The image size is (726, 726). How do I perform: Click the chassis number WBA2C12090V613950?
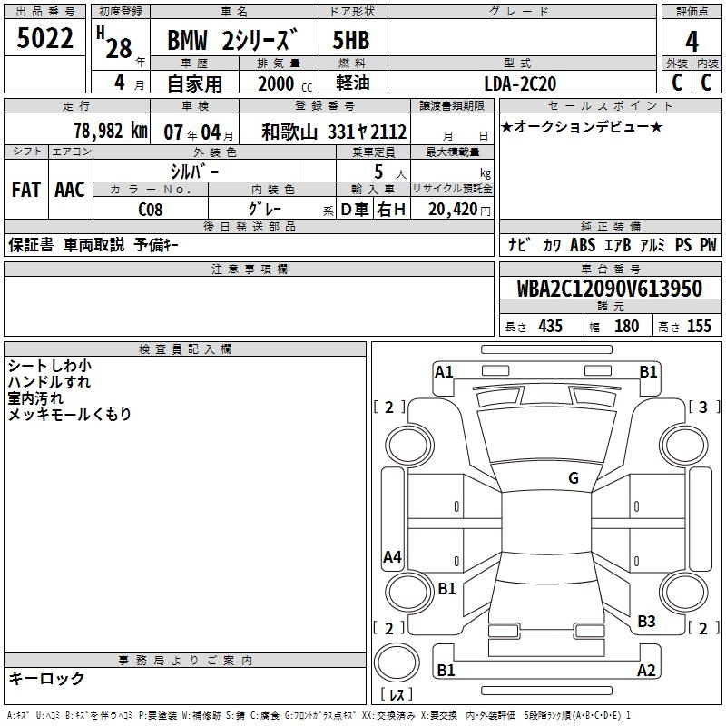coord(610,289)
